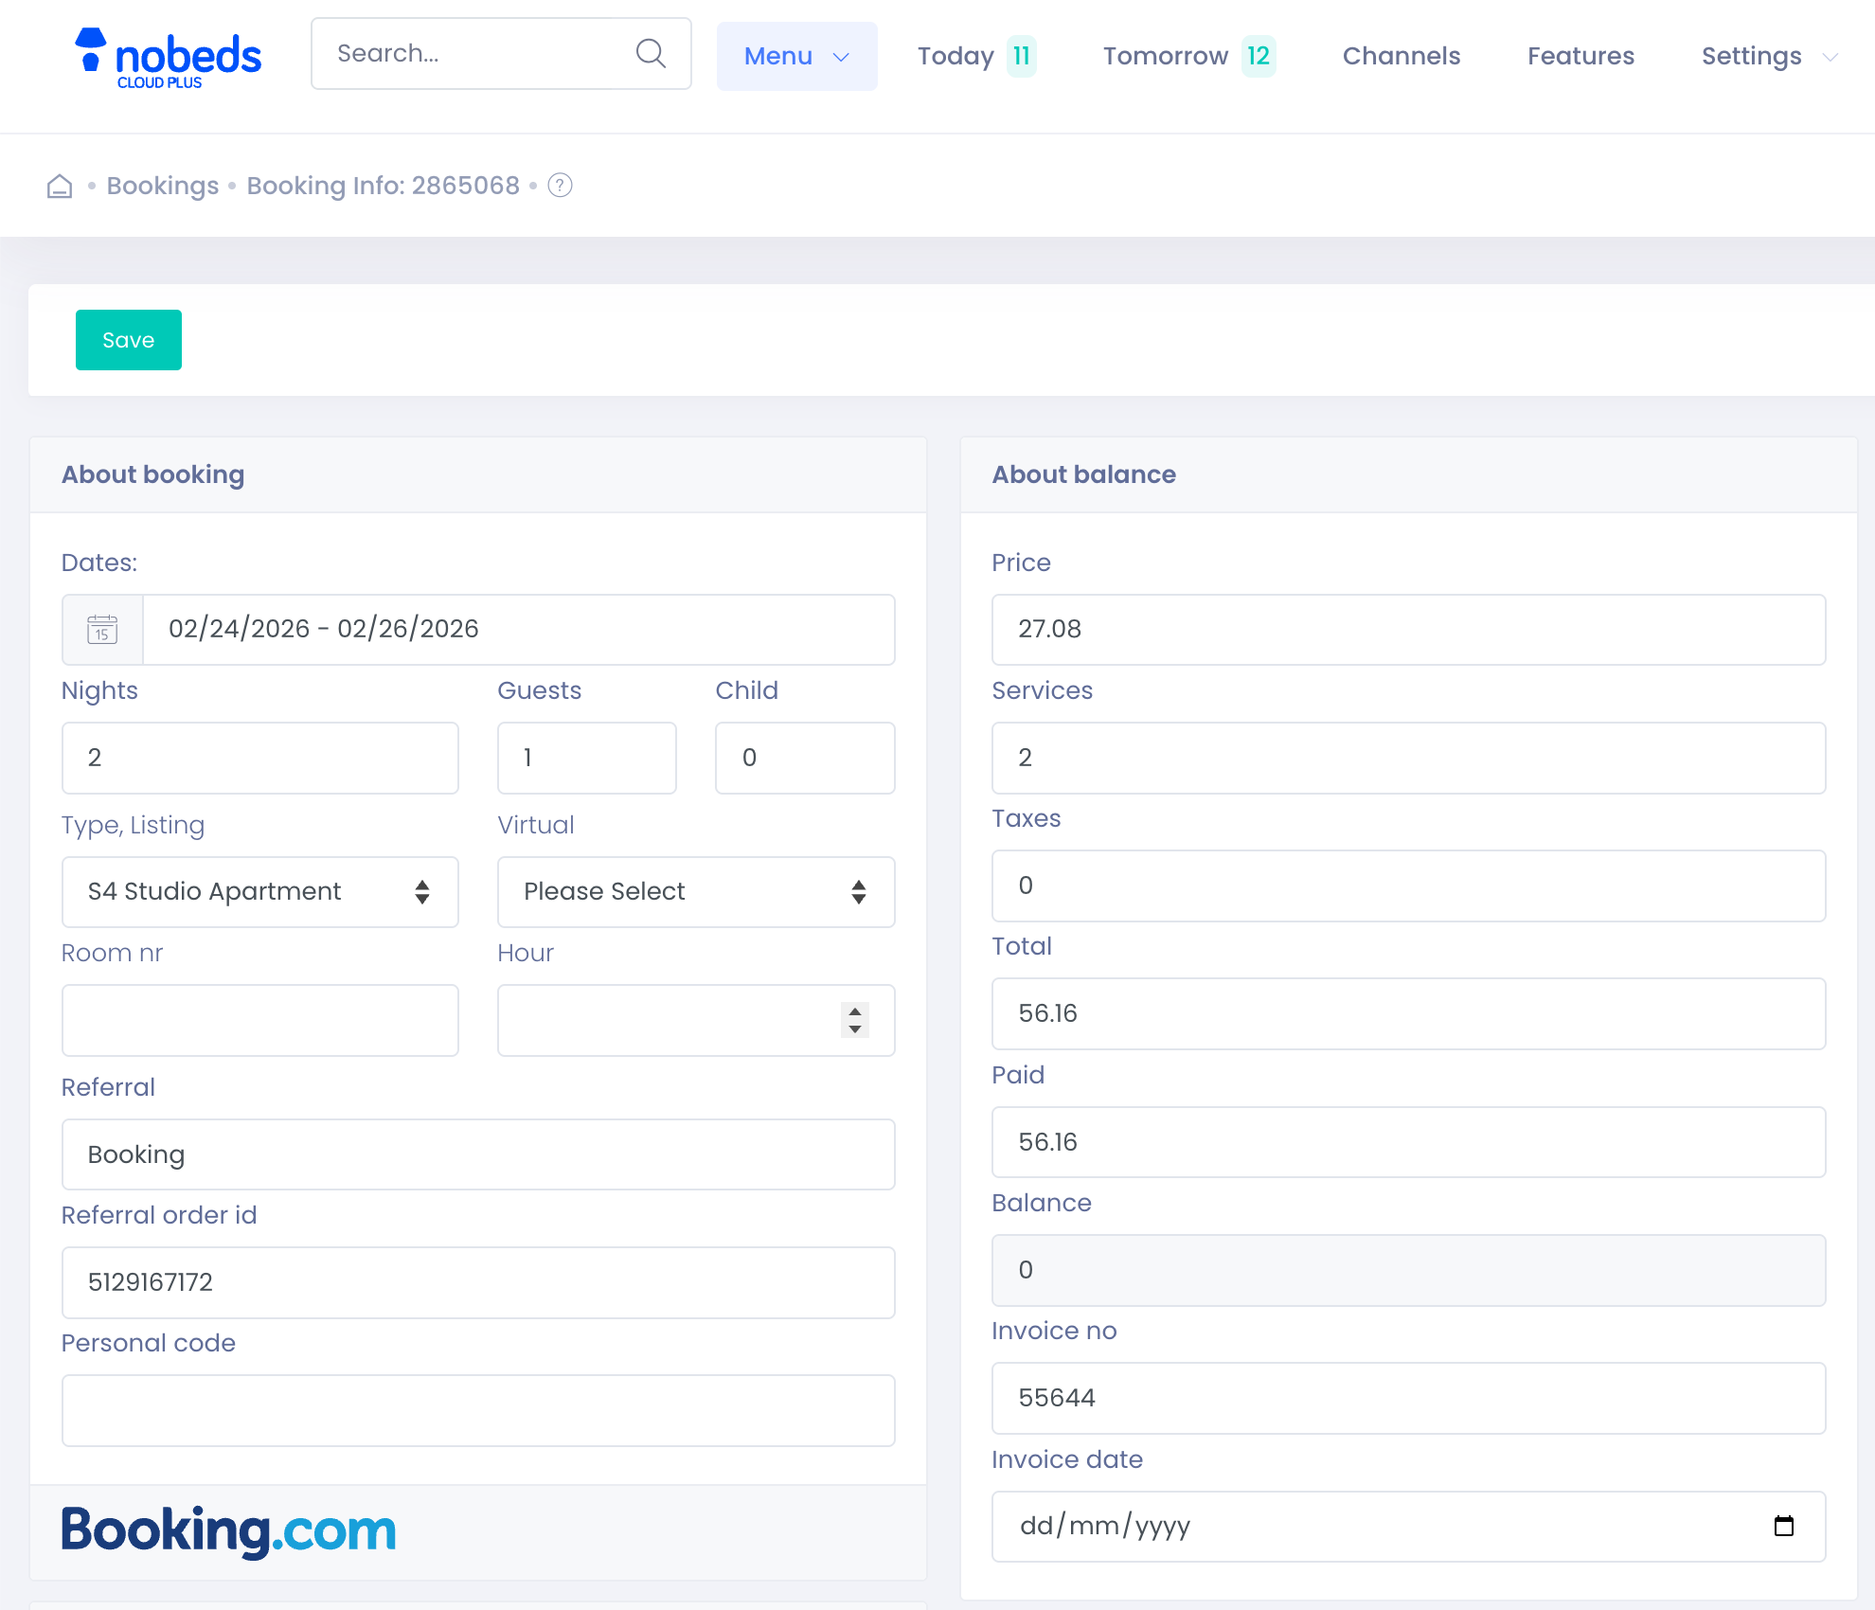Click the search magnifier icon
The width and height of the screenshot is (1875, 1610).
point(650,53)
